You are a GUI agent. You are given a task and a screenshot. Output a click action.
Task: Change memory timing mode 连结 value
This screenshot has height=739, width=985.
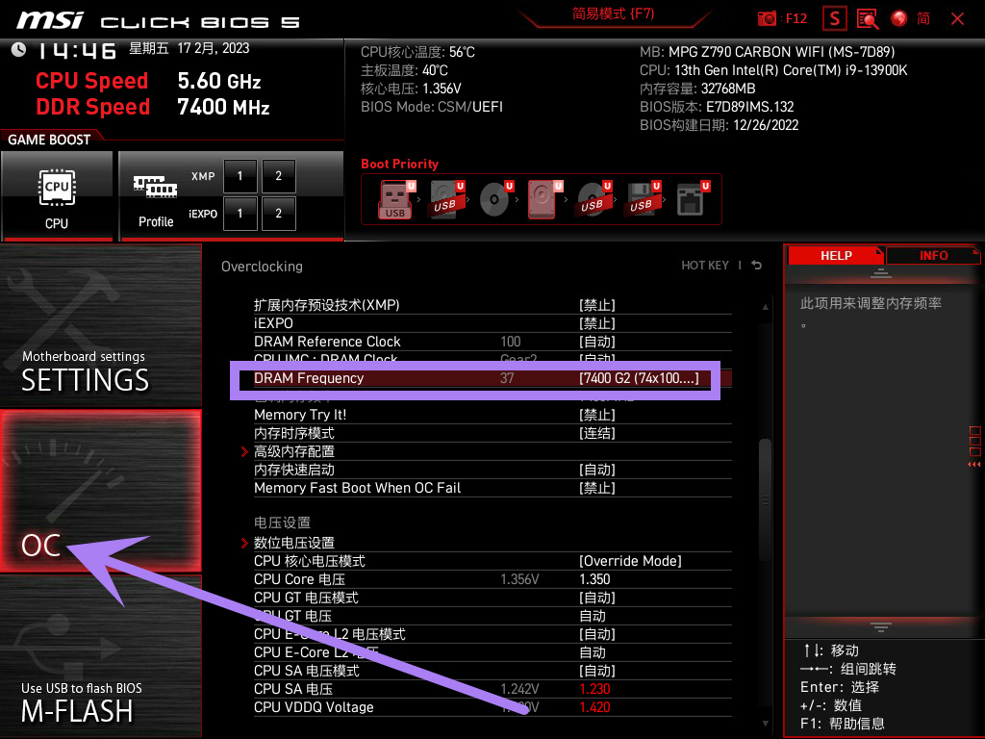point(596,433)
